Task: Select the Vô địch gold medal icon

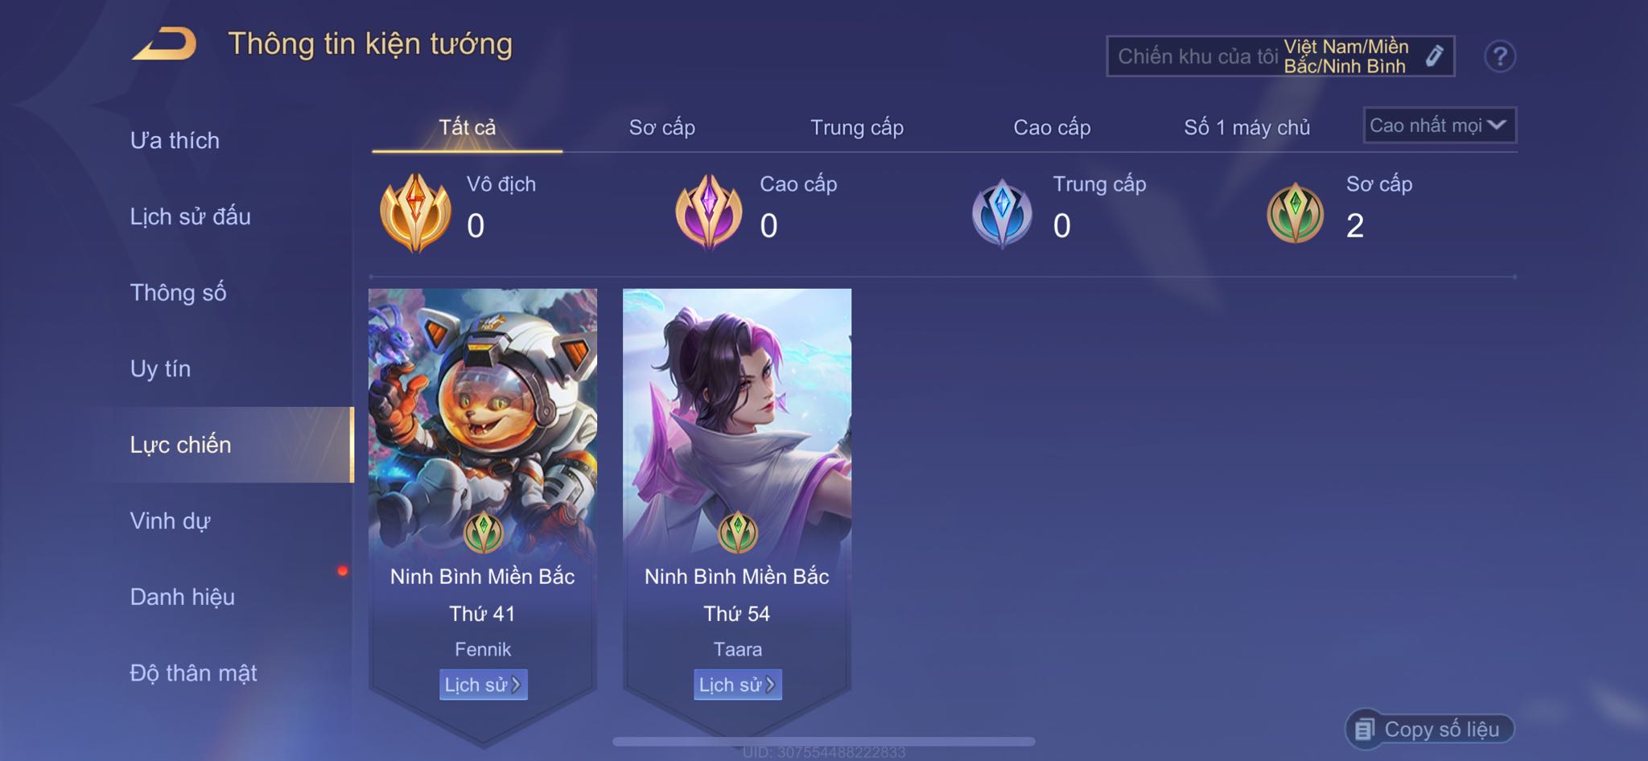Action: coord(415,212)
